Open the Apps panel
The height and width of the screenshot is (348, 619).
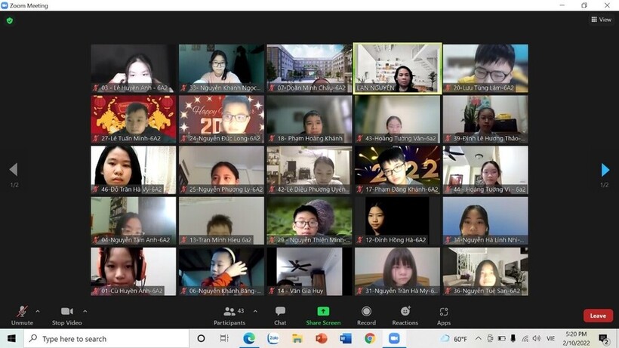(x=444, y=312)
